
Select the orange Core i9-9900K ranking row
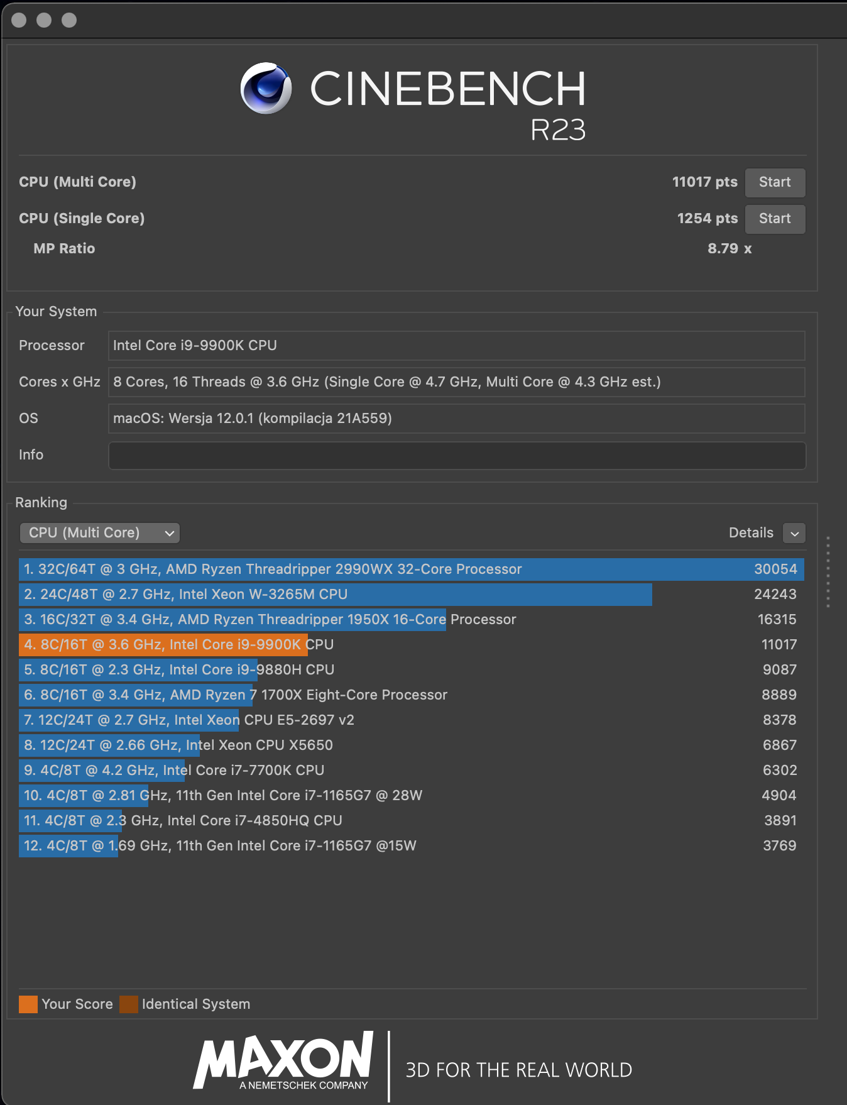tap(412, 645)
